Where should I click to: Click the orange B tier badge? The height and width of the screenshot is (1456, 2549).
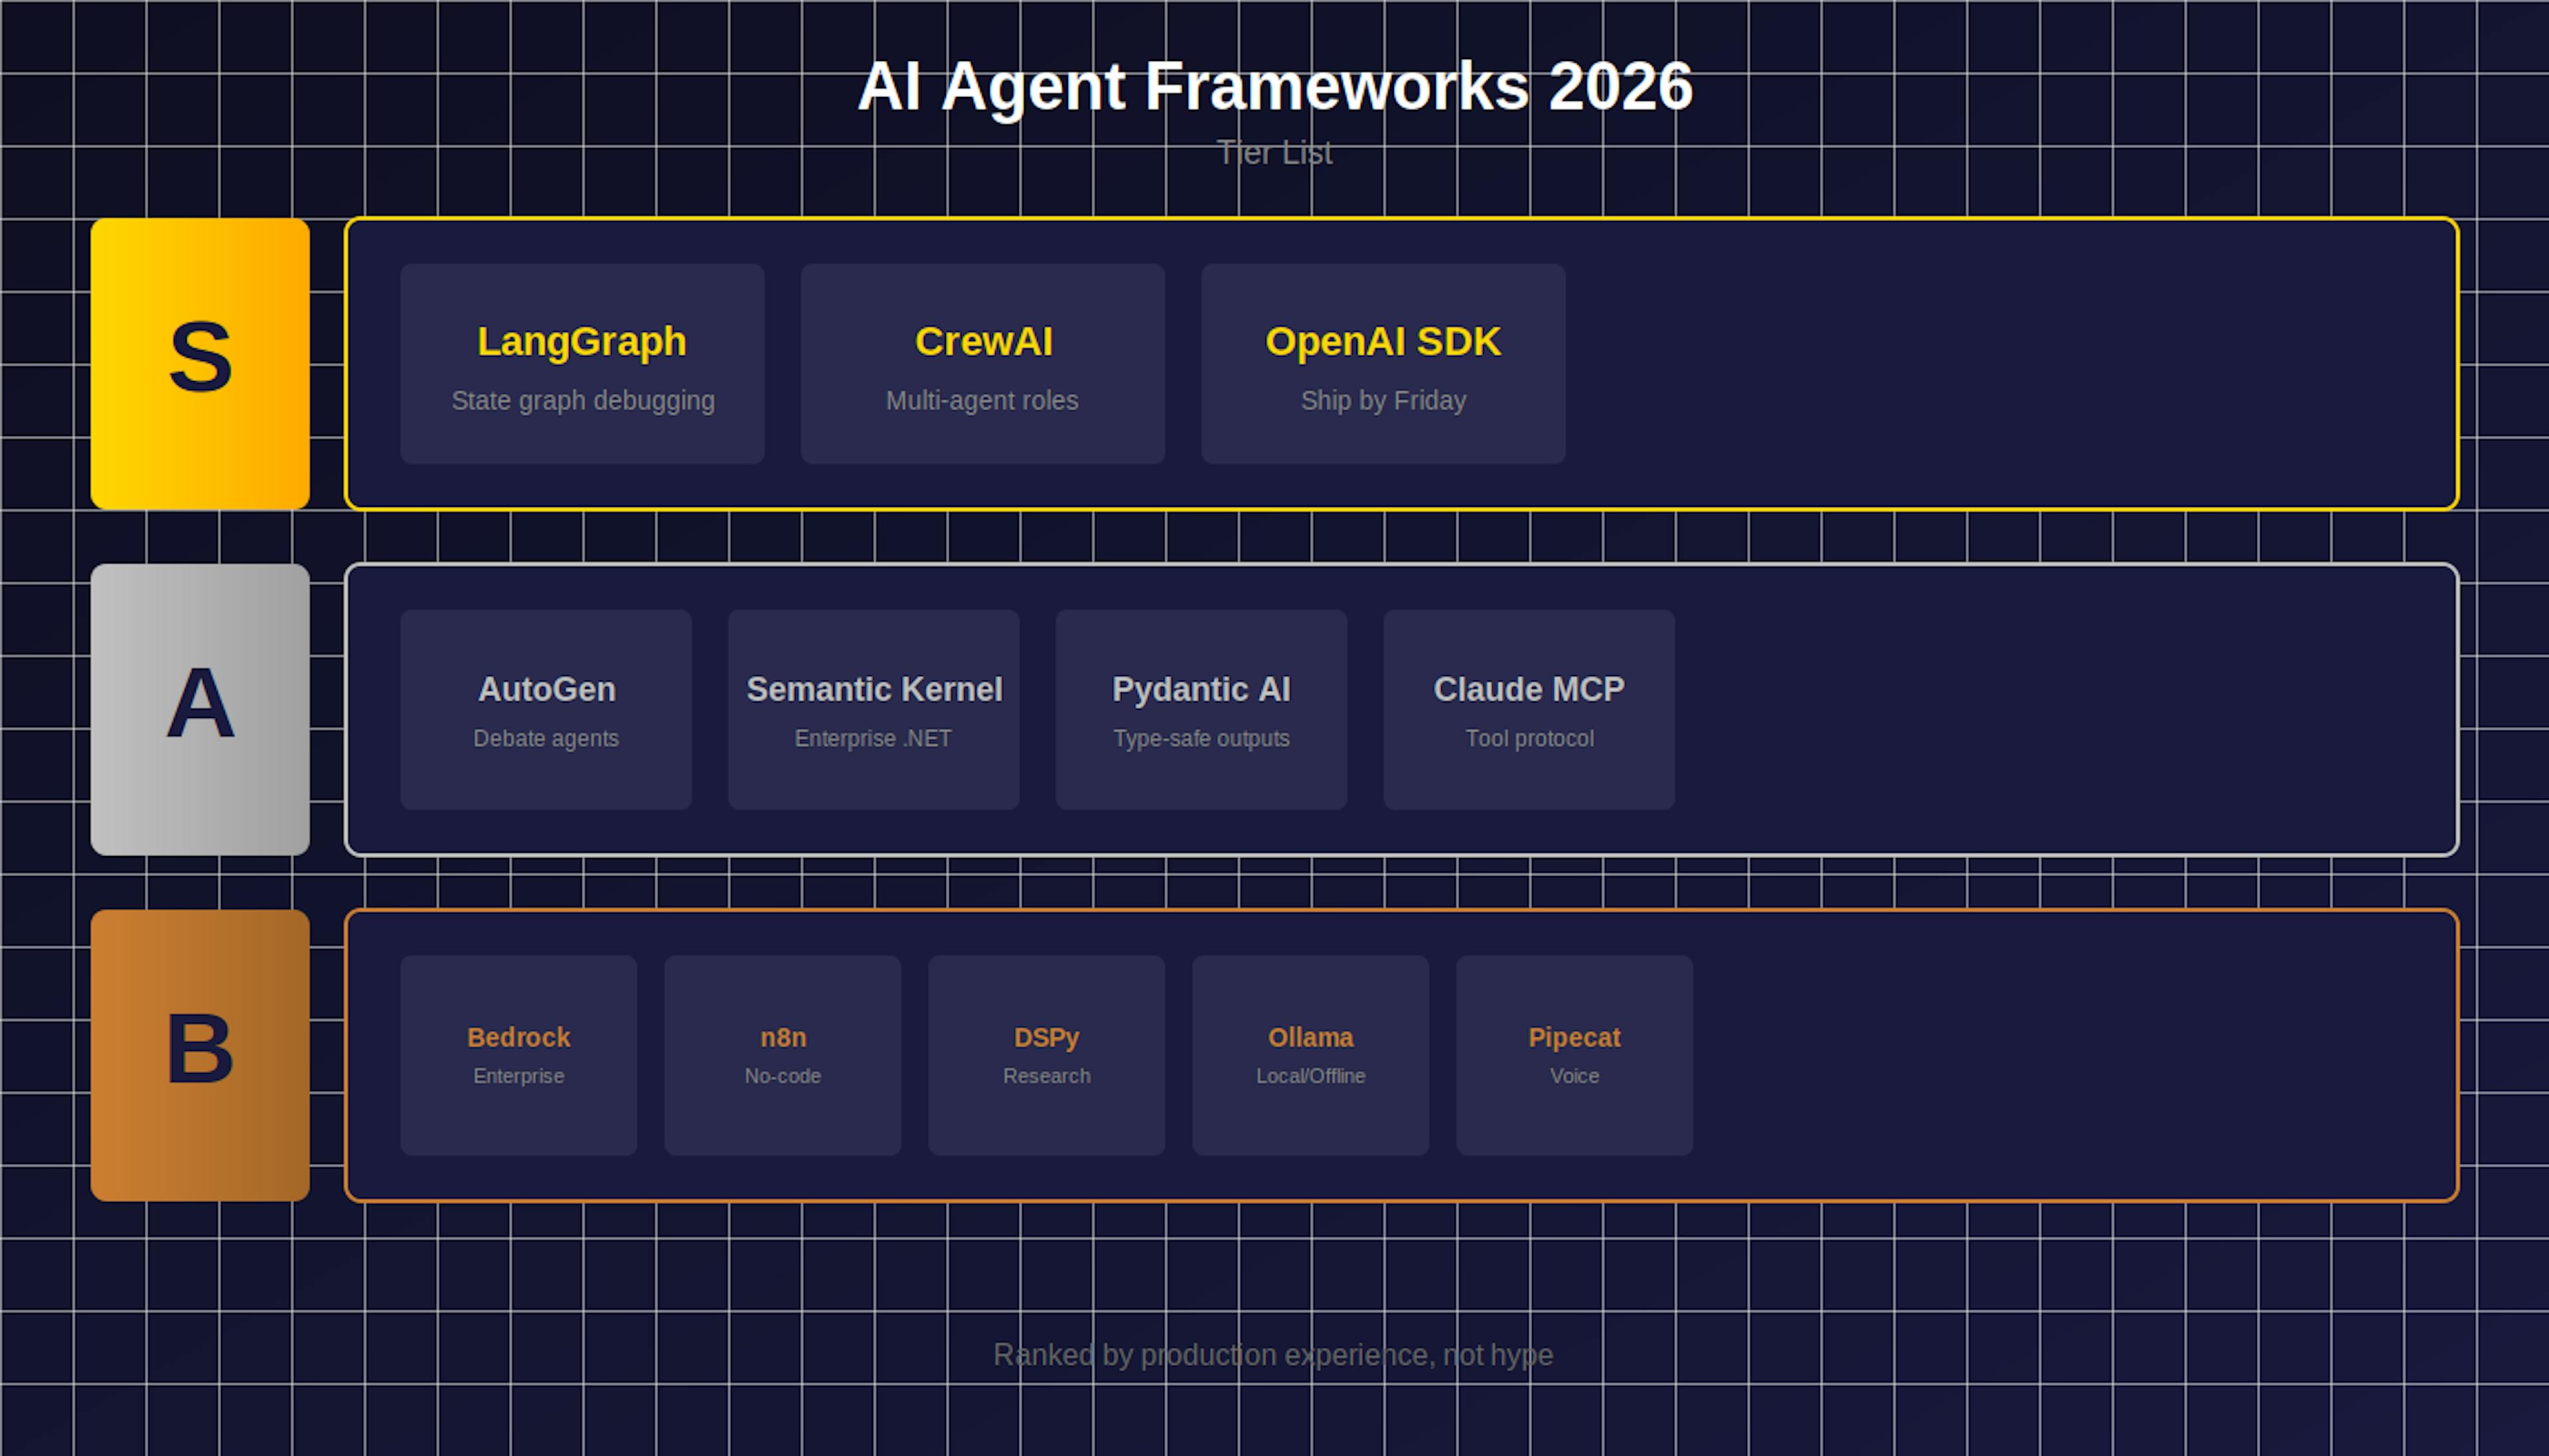pyautogui.click(x=200, y=1053)
